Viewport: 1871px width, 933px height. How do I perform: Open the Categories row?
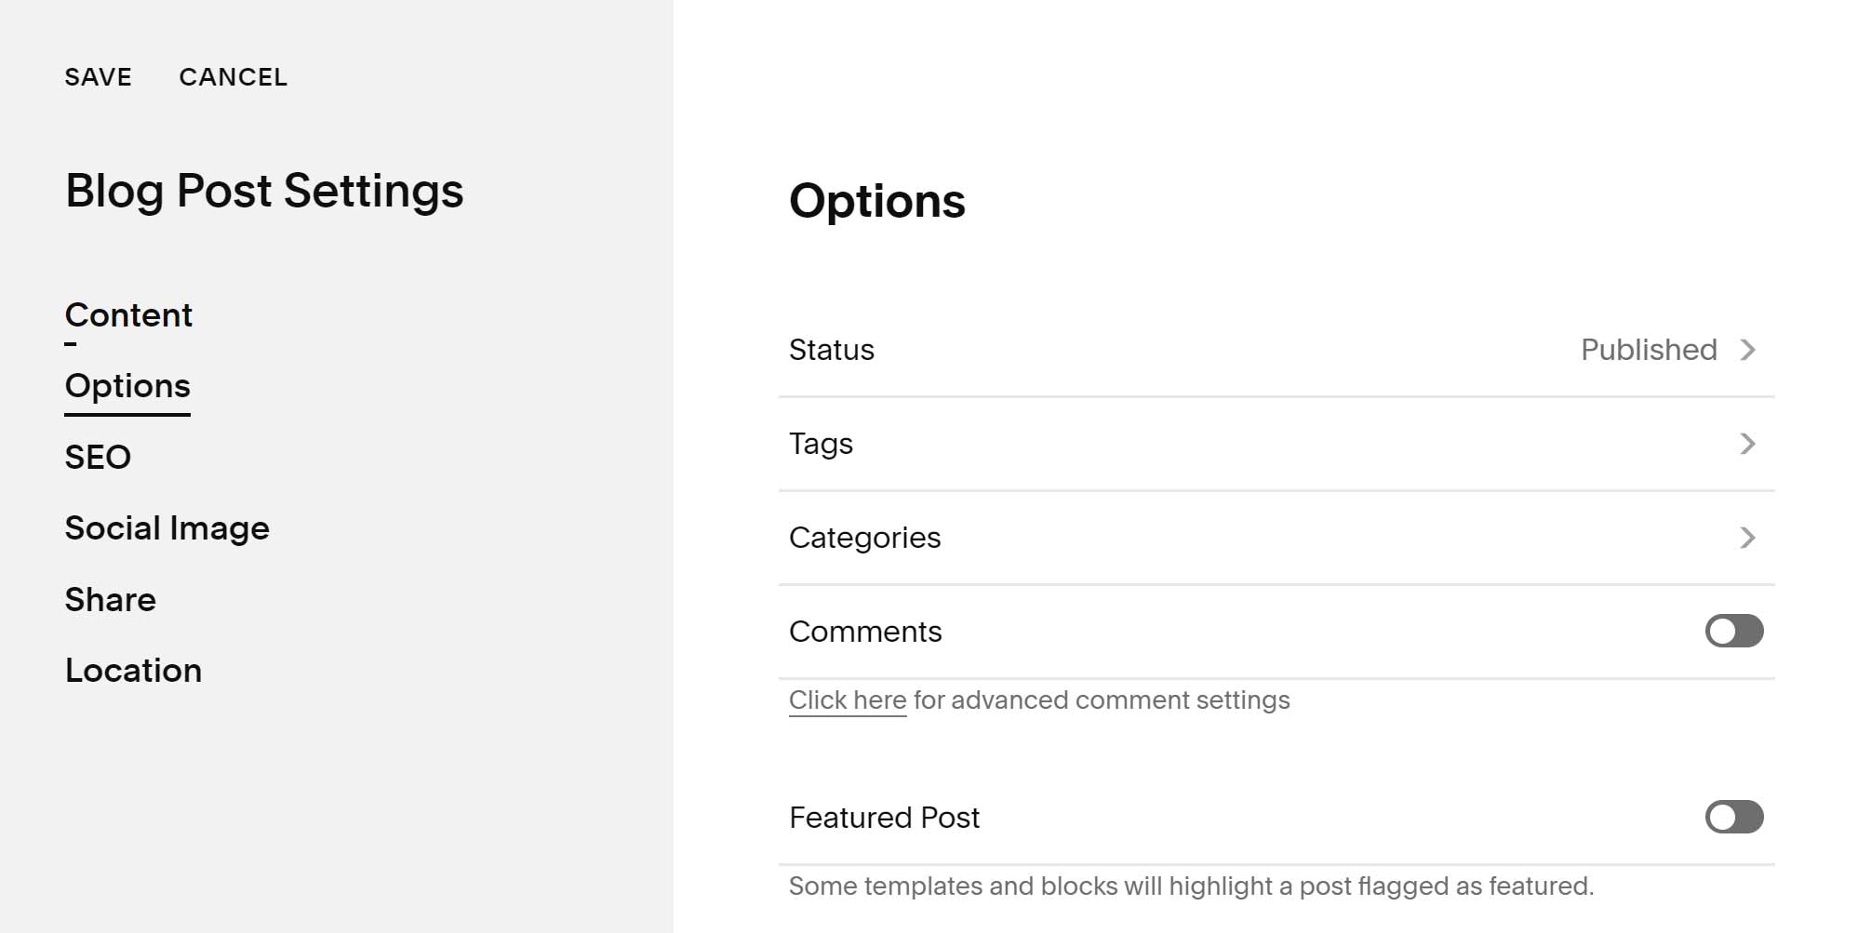pos(1276,538)
